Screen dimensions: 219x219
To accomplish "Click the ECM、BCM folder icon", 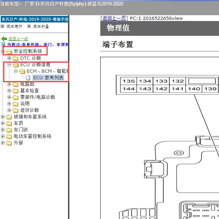I will click(22, 71).
